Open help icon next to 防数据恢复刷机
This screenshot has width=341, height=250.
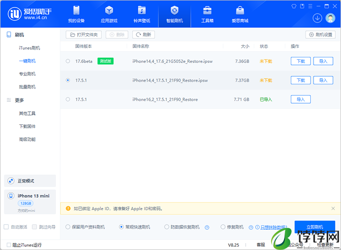pyautogui.click(x=207, y=227)
